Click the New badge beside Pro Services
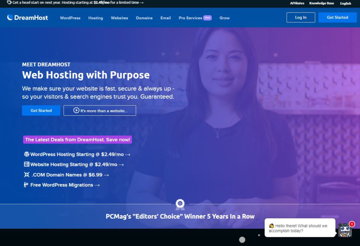Screen dimensions: 360x246 (207, 18)
